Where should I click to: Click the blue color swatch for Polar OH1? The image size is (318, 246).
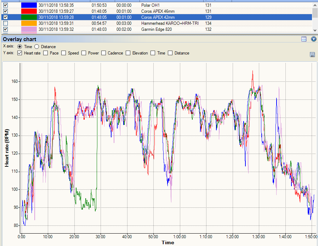tap(29, 5)
